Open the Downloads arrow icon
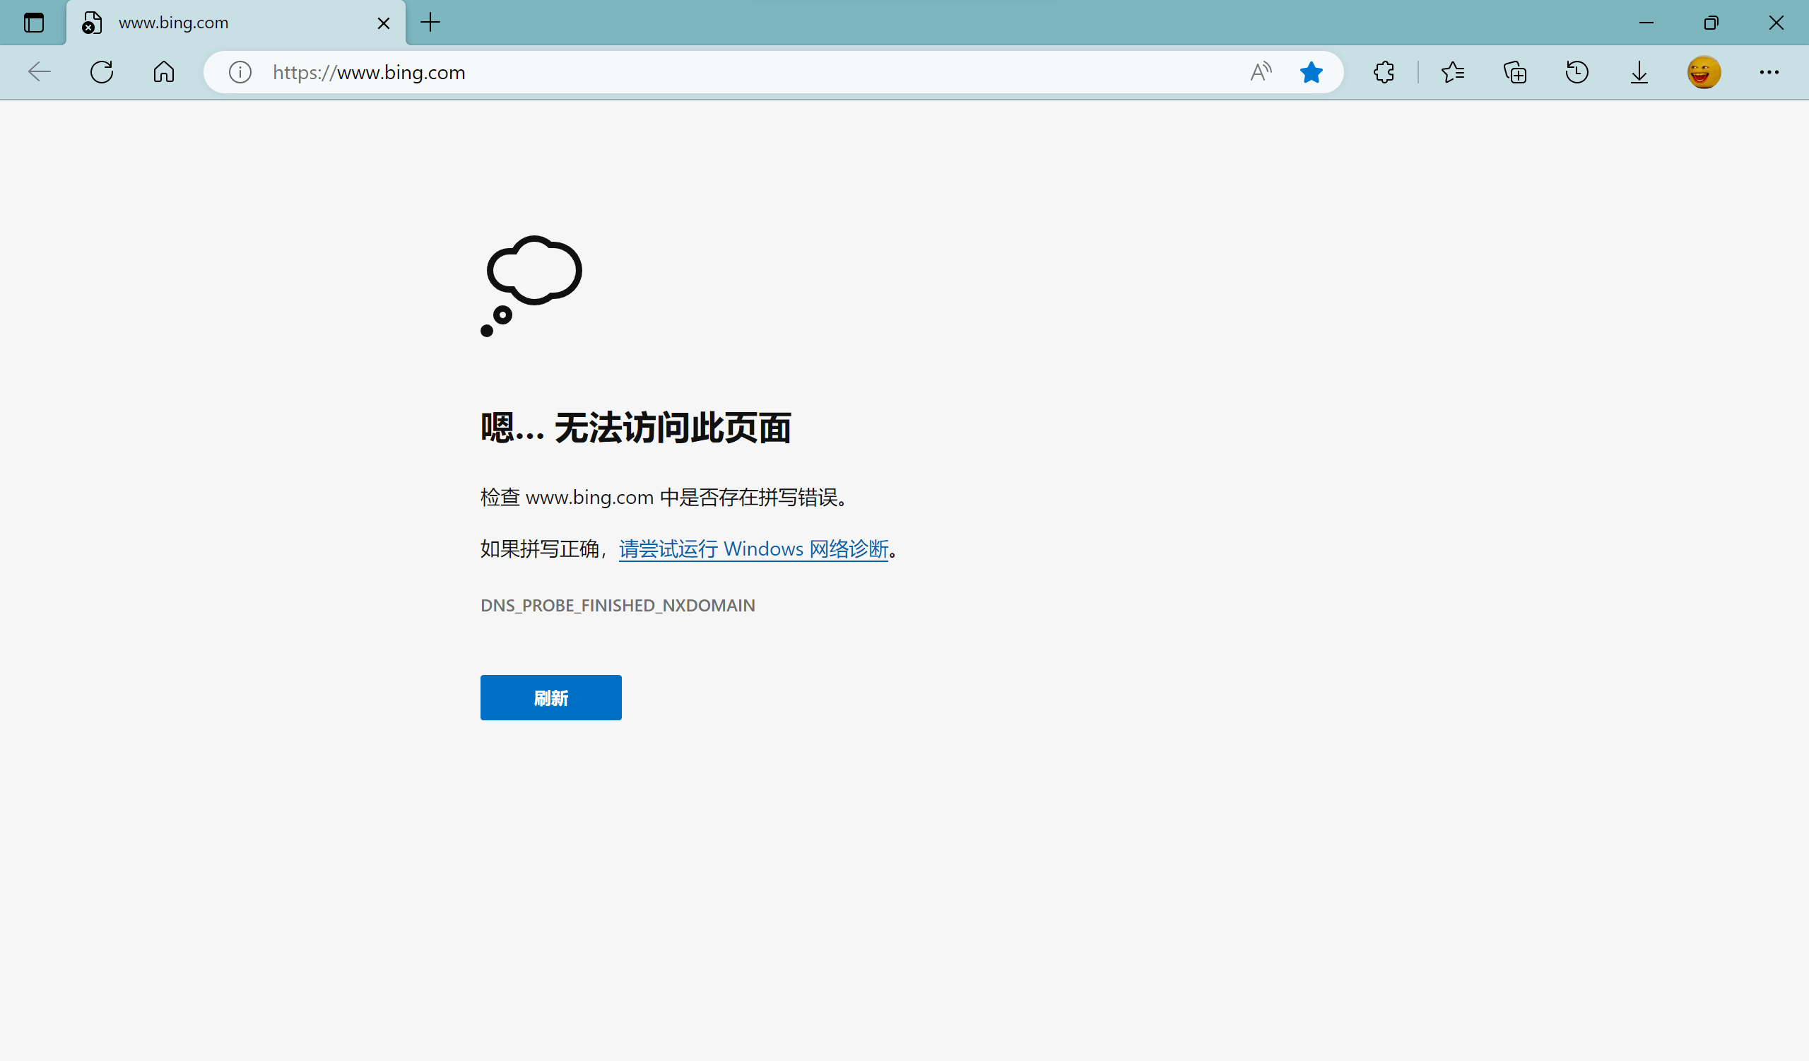 1639,72
